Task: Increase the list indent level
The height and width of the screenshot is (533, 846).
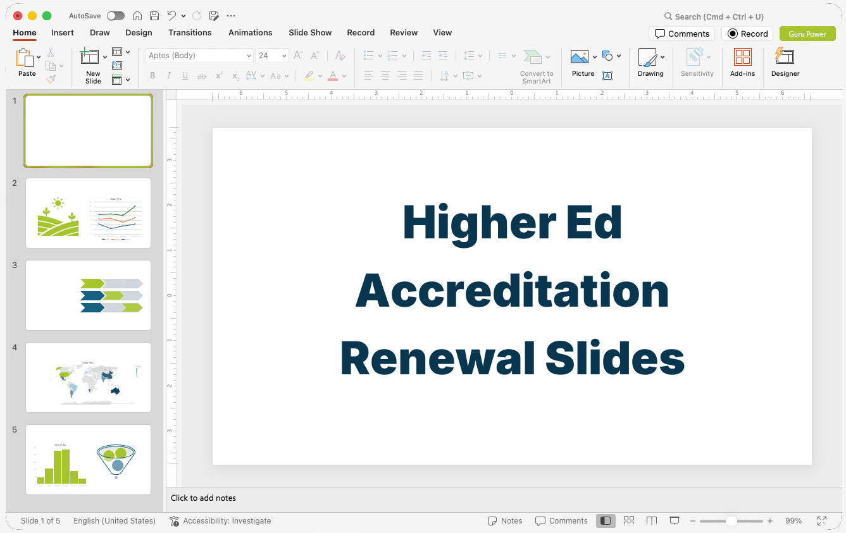Action: pyautogui.click(x=443, y=56)
